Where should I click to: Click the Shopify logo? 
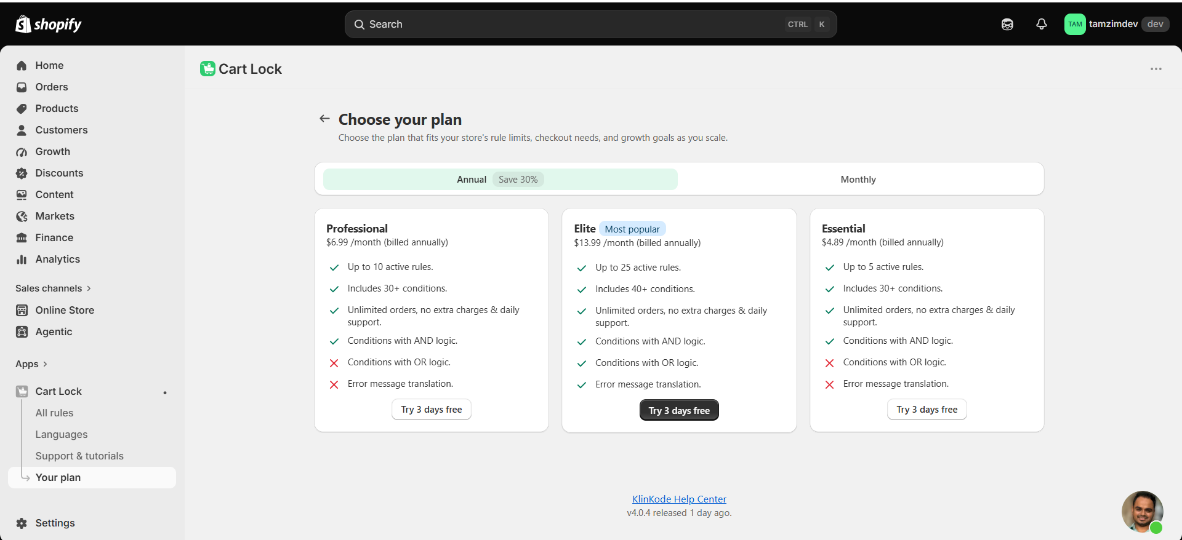click(49, 24)
